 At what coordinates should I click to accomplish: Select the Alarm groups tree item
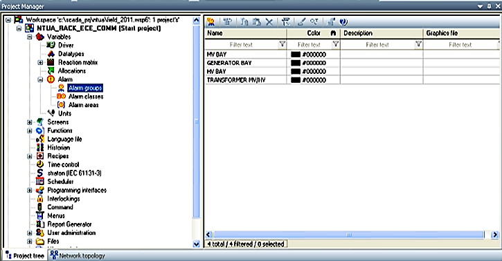[x=85, y=88]
